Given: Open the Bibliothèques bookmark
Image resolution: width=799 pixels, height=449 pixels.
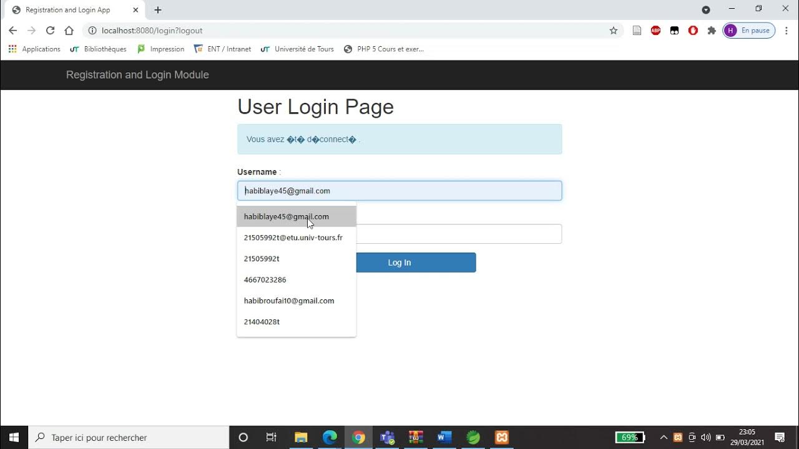Looking at the screenshot, I should pos(98,49).
